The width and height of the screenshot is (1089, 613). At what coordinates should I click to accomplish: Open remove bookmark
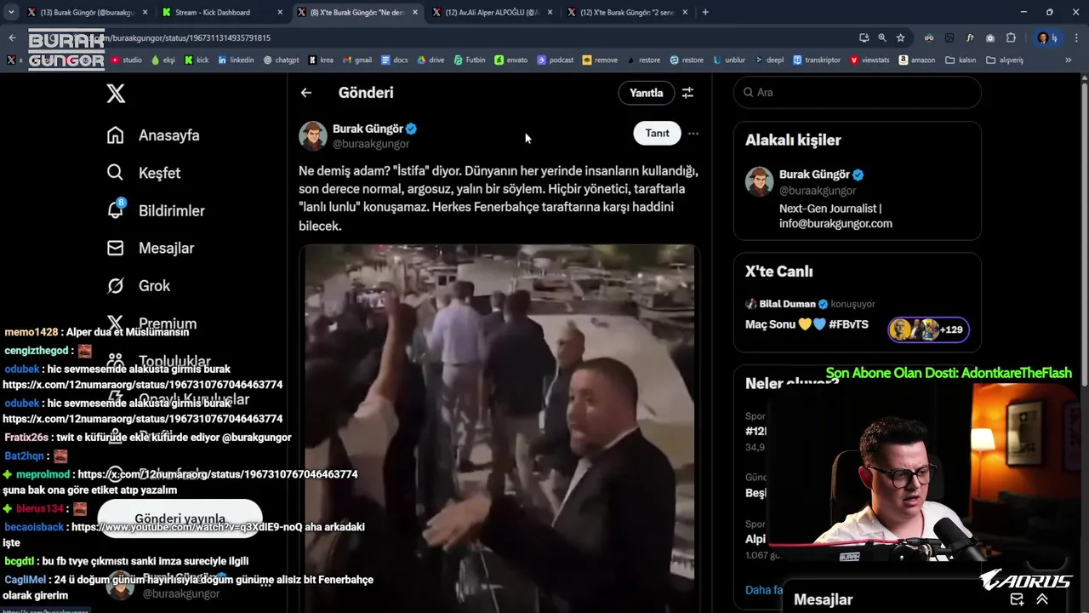pyautogui.click(x=600, y=60)
